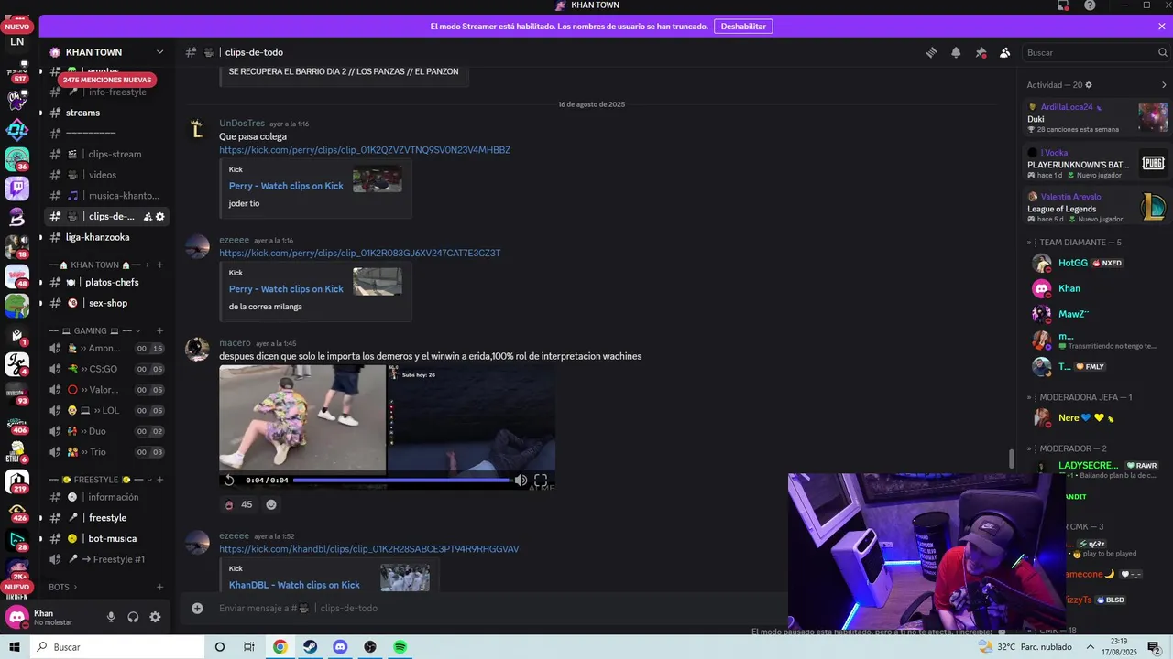This screenshot has width=1173, height=659.
Task: Open Spotify from the Windows taskbar
Action: pos(400,647)
